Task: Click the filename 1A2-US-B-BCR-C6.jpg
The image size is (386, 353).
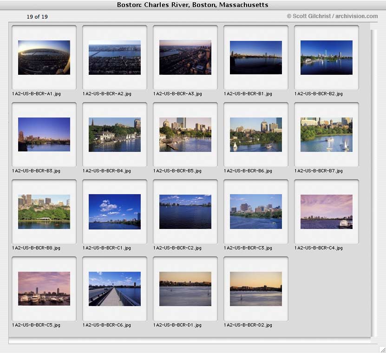Action: (x=107, y=325)
